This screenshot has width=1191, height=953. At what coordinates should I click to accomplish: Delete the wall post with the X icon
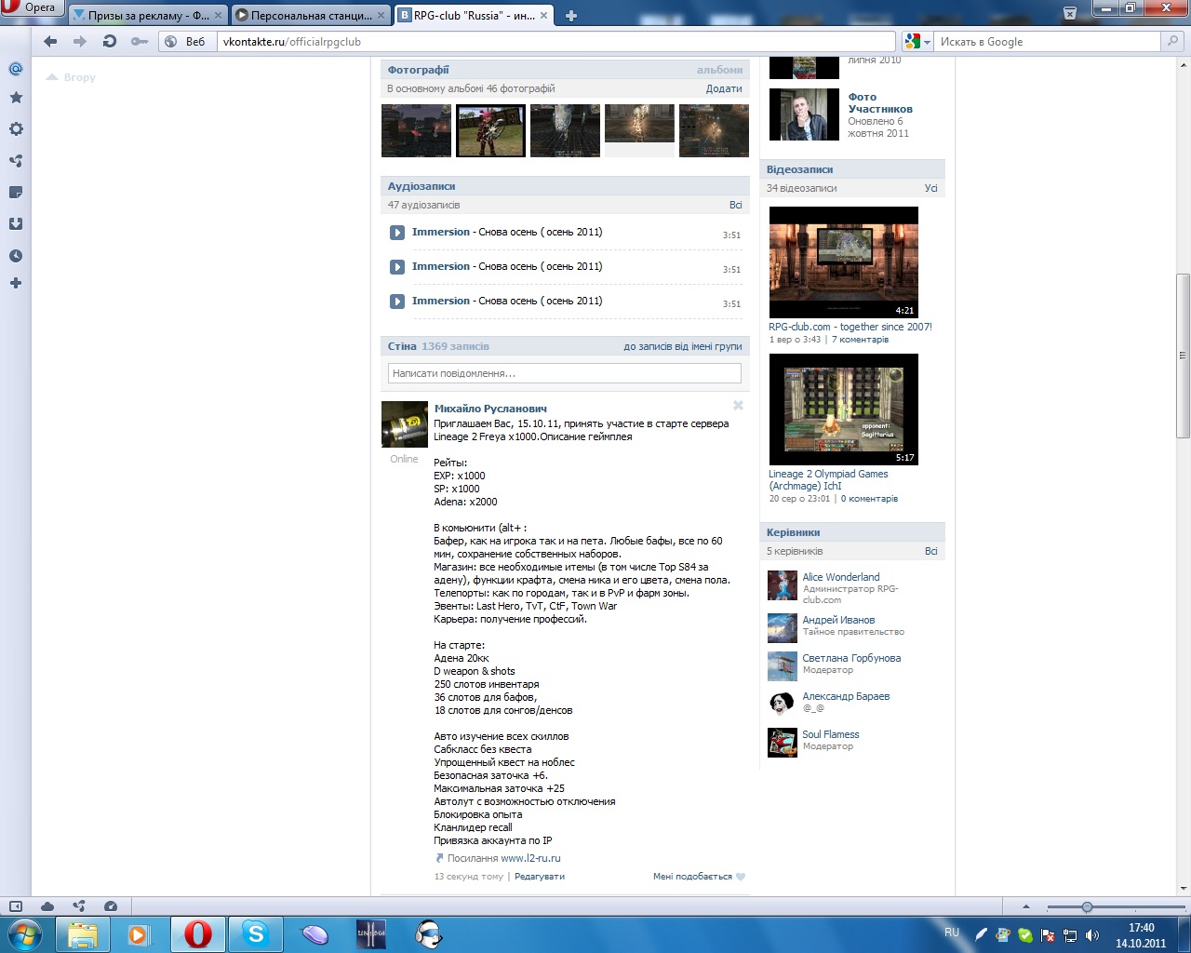[x=738, y=406]
